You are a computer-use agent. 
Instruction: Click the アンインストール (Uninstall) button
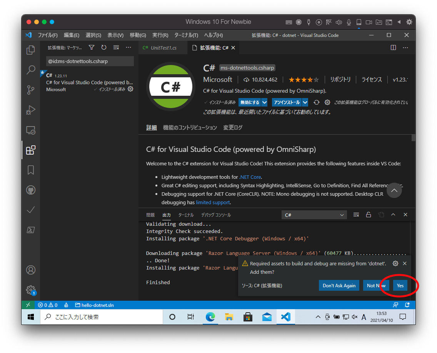pos(287,103)
